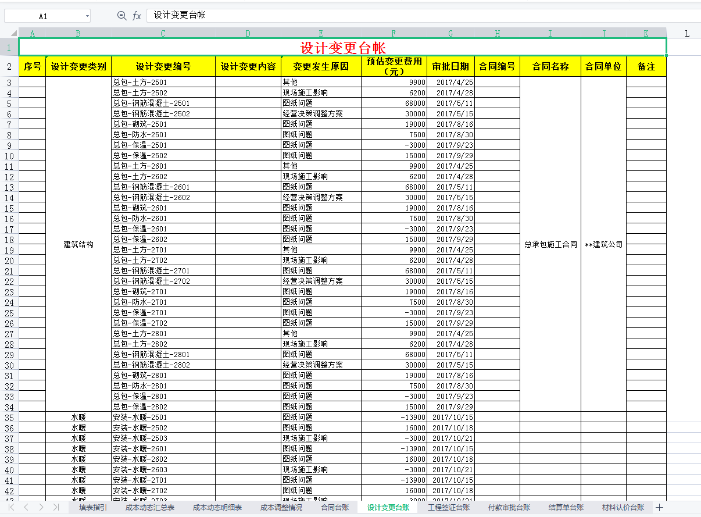Switch to the 合同台账 sheet tab
701x517 pixels.
pyautogui.click(x=335, y=507)
